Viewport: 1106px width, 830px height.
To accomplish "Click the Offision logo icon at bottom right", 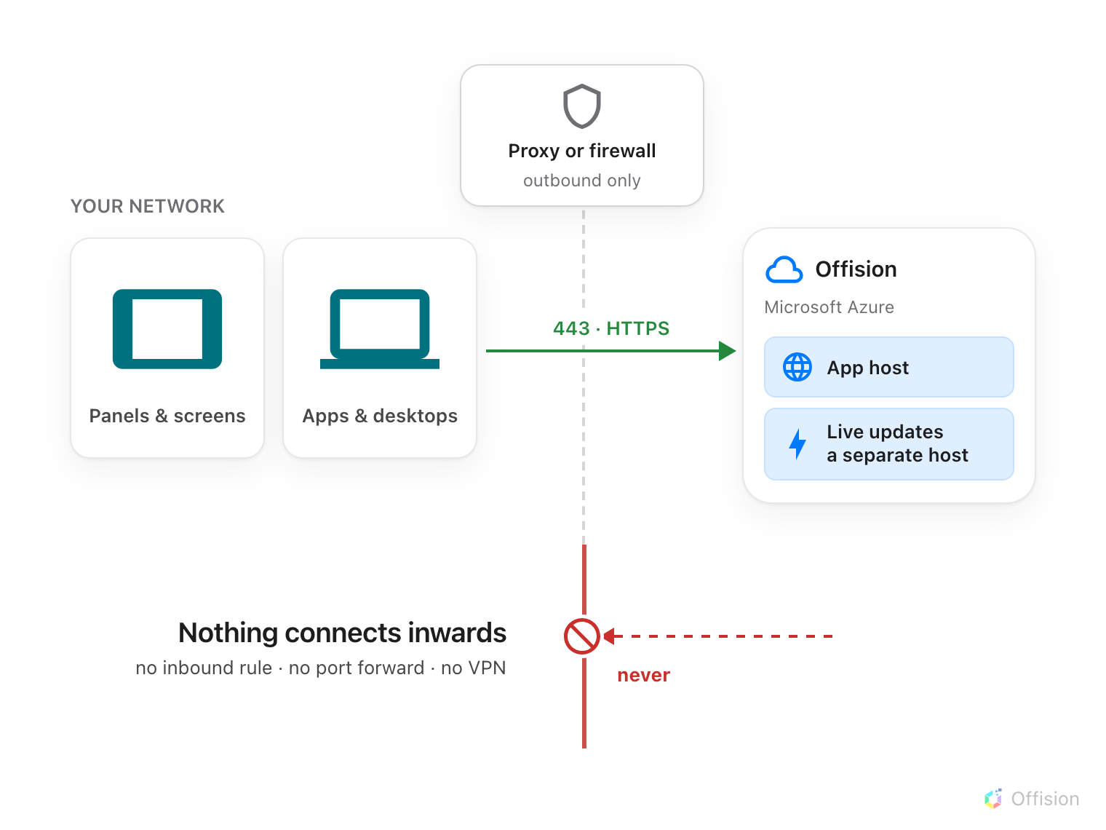I will (x=993, y=799).
